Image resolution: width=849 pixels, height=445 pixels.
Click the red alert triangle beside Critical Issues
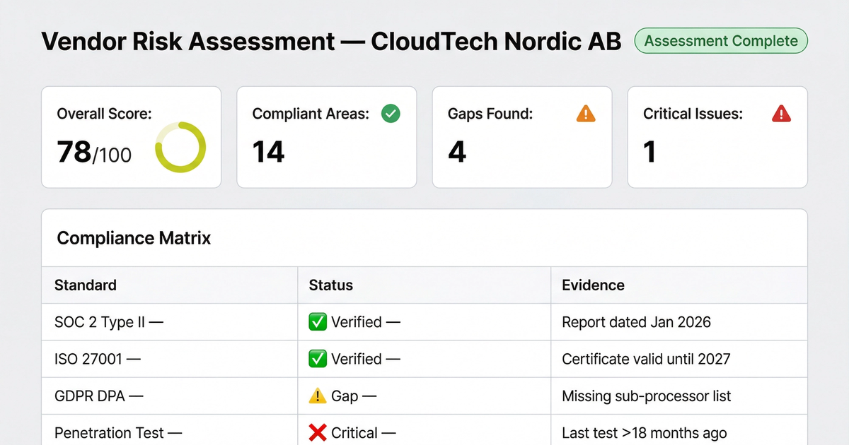pos(781,113)
